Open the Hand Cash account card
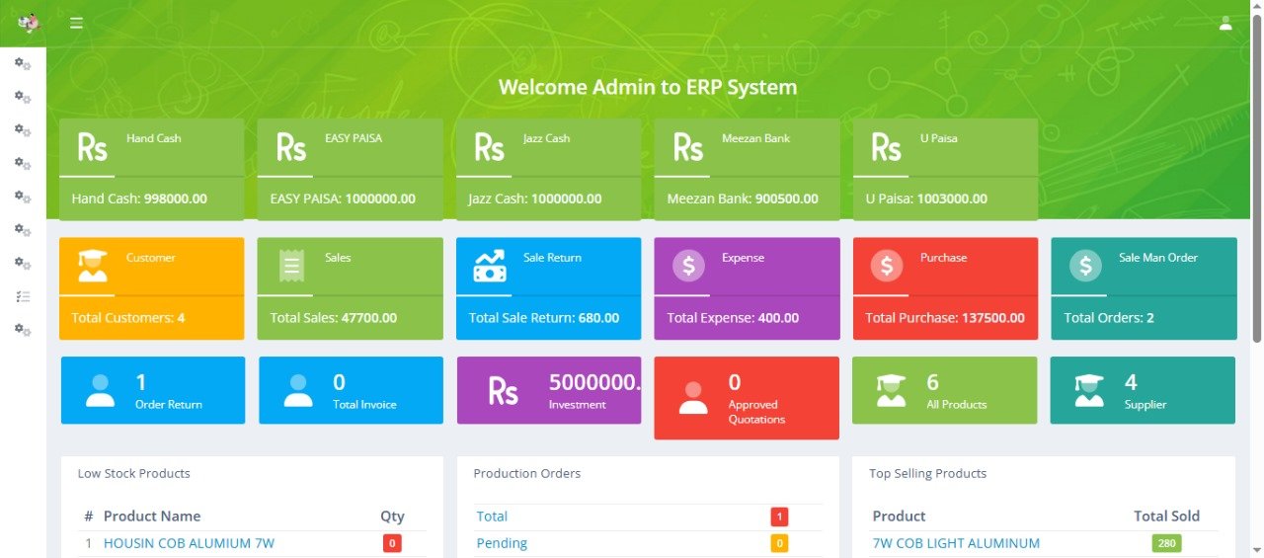The height and width of the screenshot is (558, 1264). [x=151, y=169]
